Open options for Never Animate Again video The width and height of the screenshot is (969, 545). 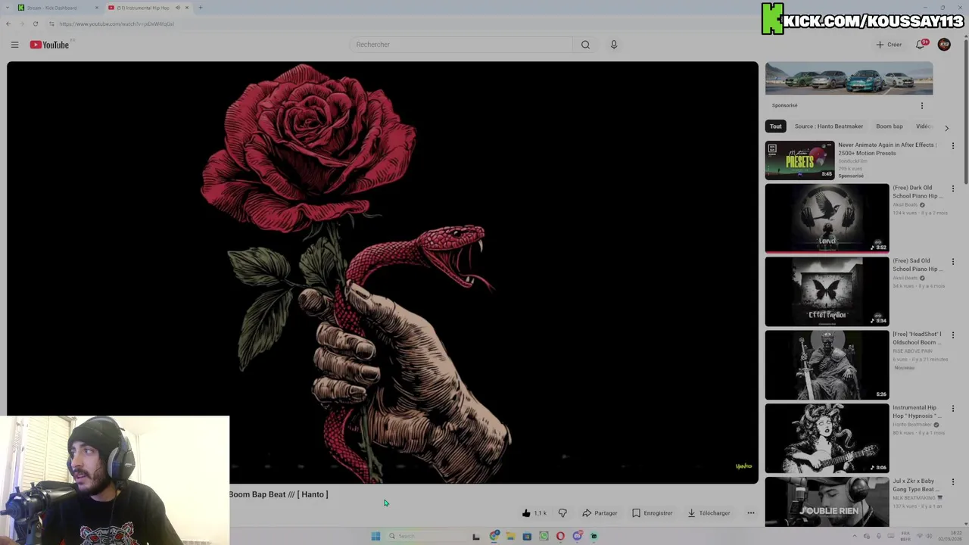click(953, 146)
